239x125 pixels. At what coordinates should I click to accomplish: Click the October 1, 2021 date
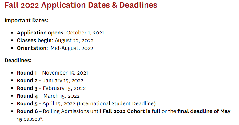click(85, 33)
